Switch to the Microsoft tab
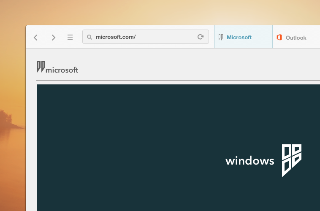This screenshot has height=211, width=320. pos(244,37)
